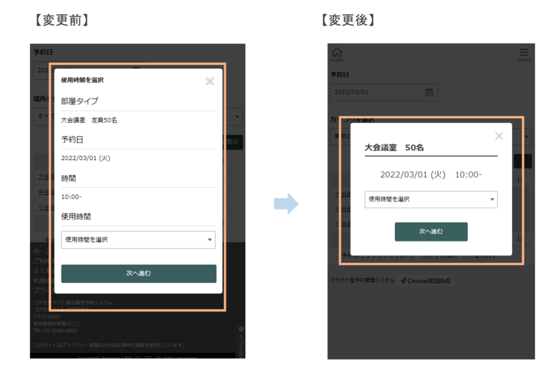Viewport: 559px width, 377px height.
Task: Click the 次へ進む button in the 変更後 modal
Action: pyautogui.click(x=431, y=232)
